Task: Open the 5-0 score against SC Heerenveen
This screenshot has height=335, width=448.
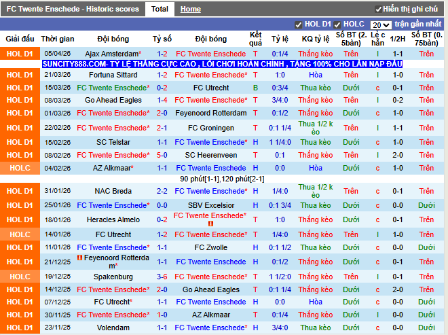Action: pyautogui.click(x=162, y=155)
